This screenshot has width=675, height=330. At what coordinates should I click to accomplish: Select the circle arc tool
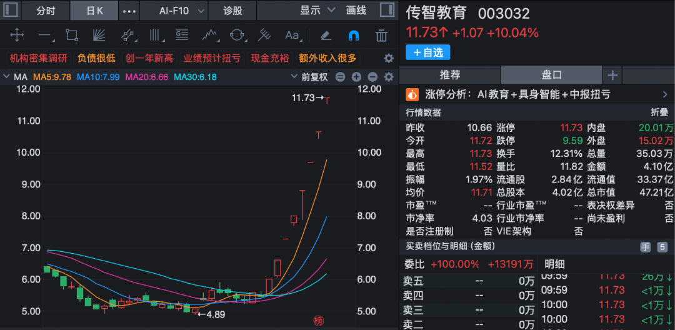tap(237, 35)
